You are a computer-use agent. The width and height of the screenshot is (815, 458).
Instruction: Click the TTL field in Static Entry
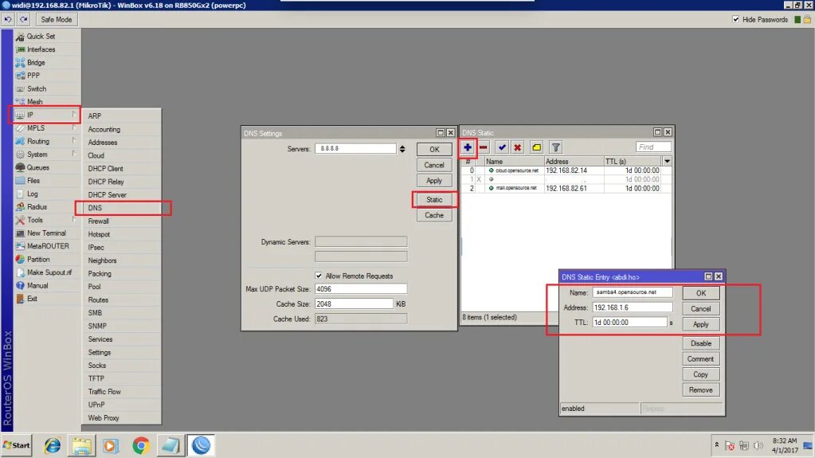tap(629, 323)
